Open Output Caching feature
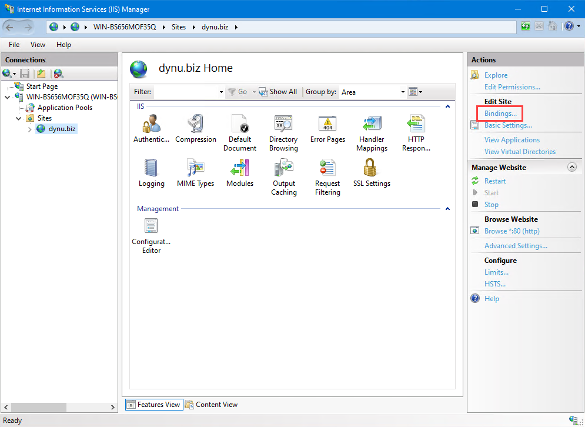This screenshot has width=585, height=427. (283, 177)
